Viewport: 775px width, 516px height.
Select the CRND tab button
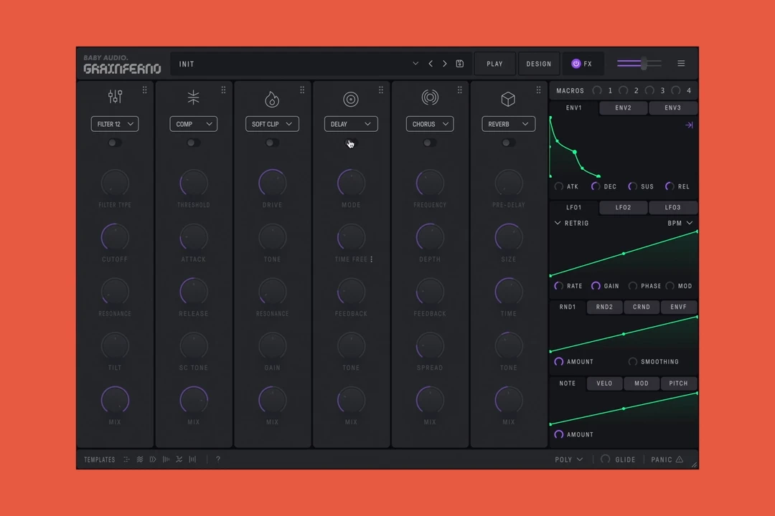pos(642,307)
